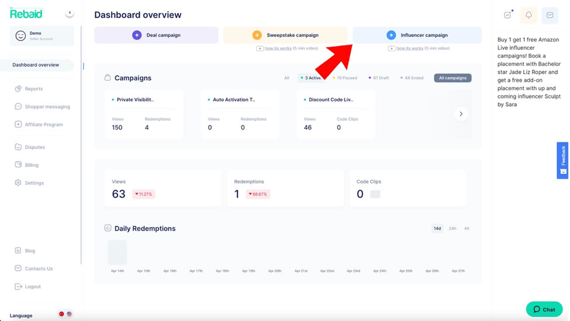Open the mail inbox icon
This screenshot has height=321, width=570.
[x=550, y=15]
